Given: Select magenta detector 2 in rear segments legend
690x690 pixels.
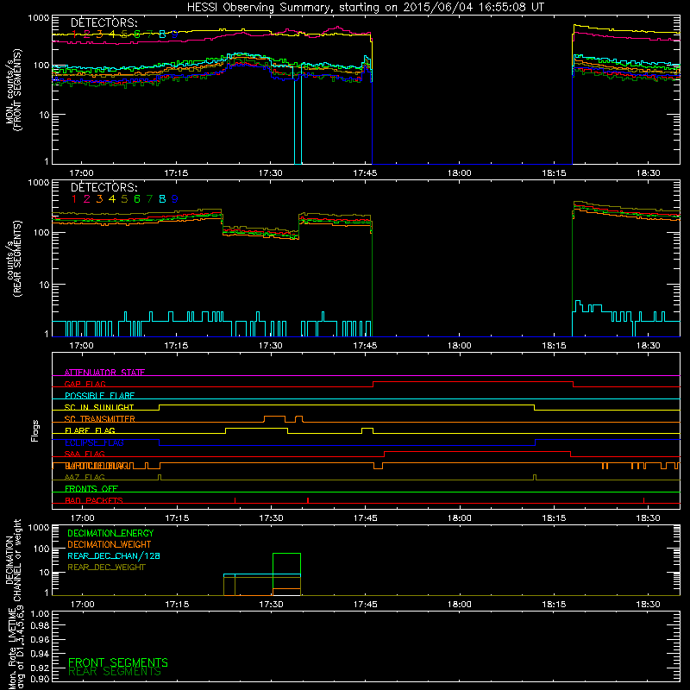Looking at the screenshot, I should (x=87, y=199).
